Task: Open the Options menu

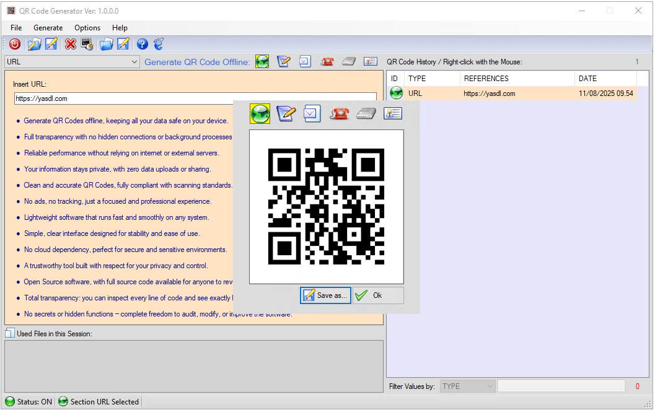Action: (87, 27)
